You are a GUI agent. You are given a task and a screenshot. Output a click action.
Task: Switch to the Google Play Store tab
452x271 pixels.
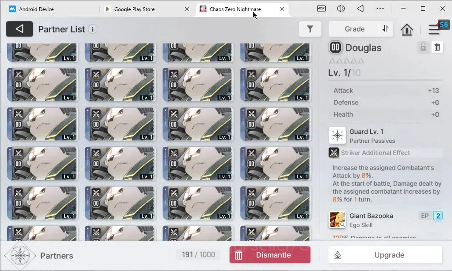click(134, 9)
